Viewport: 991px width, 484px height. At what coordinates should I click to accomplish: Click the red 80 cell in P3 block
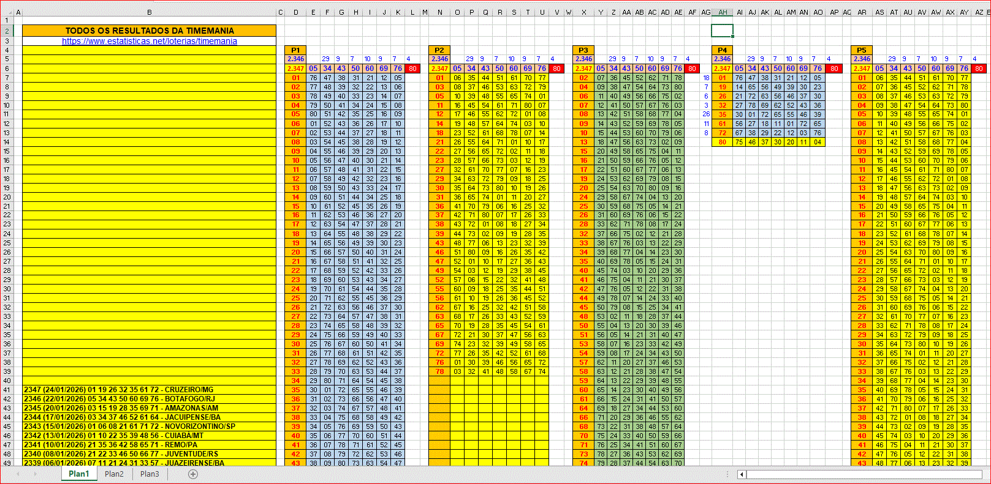(692, 69)
